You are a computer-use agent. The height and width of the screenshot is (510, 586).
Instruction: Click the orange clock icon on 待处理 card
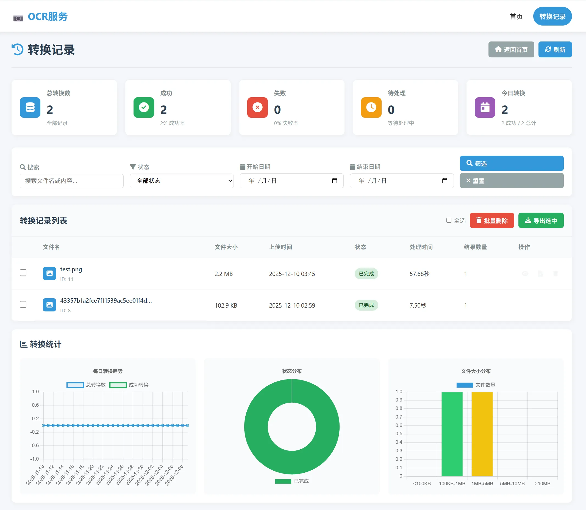pos(371,108)
